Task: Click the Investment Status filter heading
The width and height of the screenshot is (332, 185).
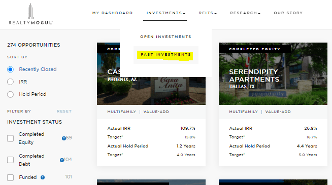Action: 35,122
